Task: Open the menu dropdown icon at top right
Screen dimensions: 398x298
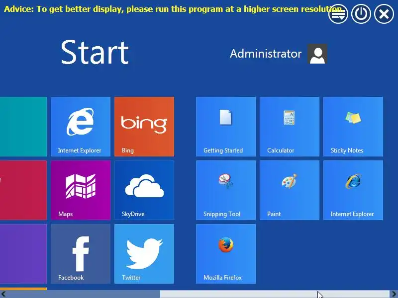Action: pos(338,14)
